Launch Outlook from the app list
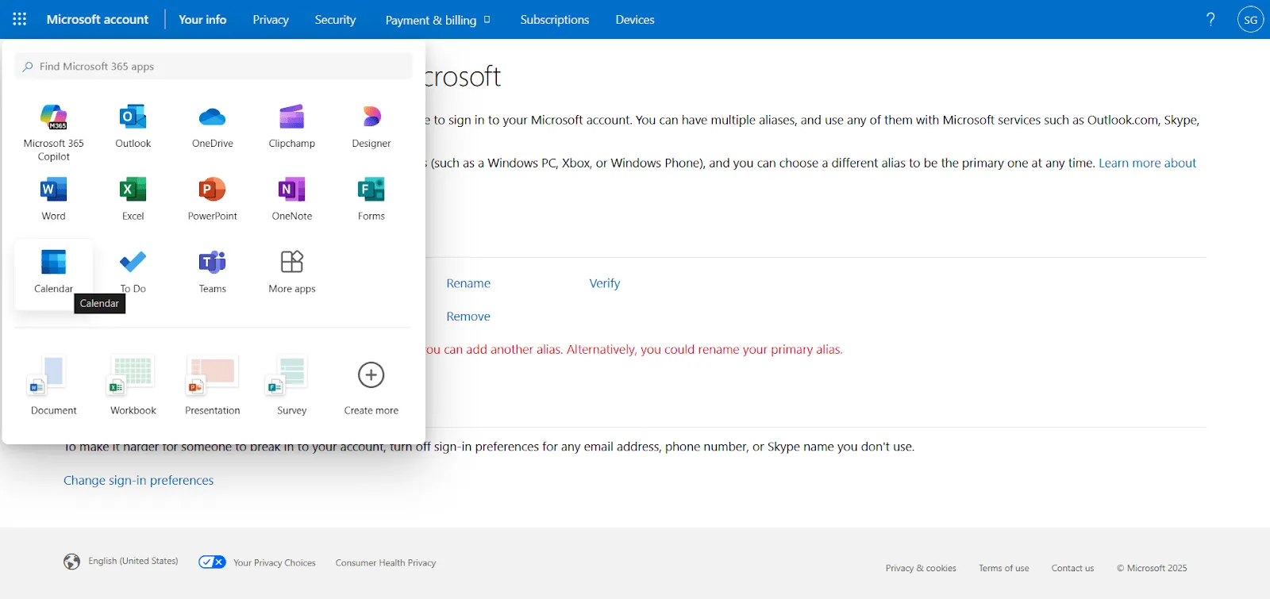Viewport: 1270px width, 599px height. pos(133,125)
